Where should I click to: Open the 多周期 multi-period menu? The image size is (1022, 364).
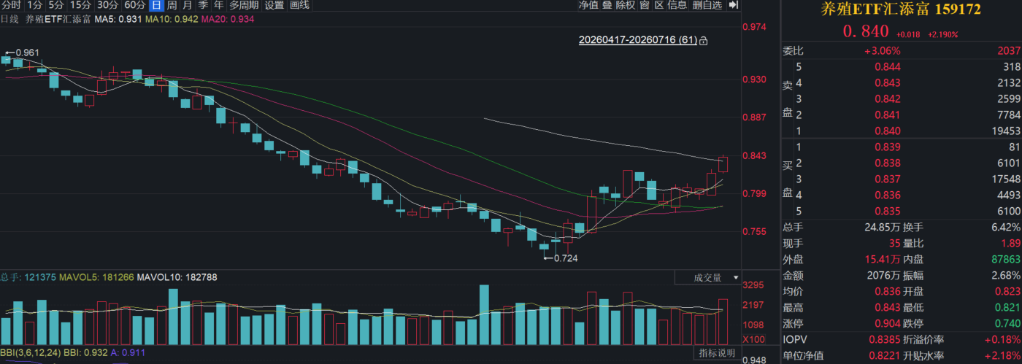(244, 5)
